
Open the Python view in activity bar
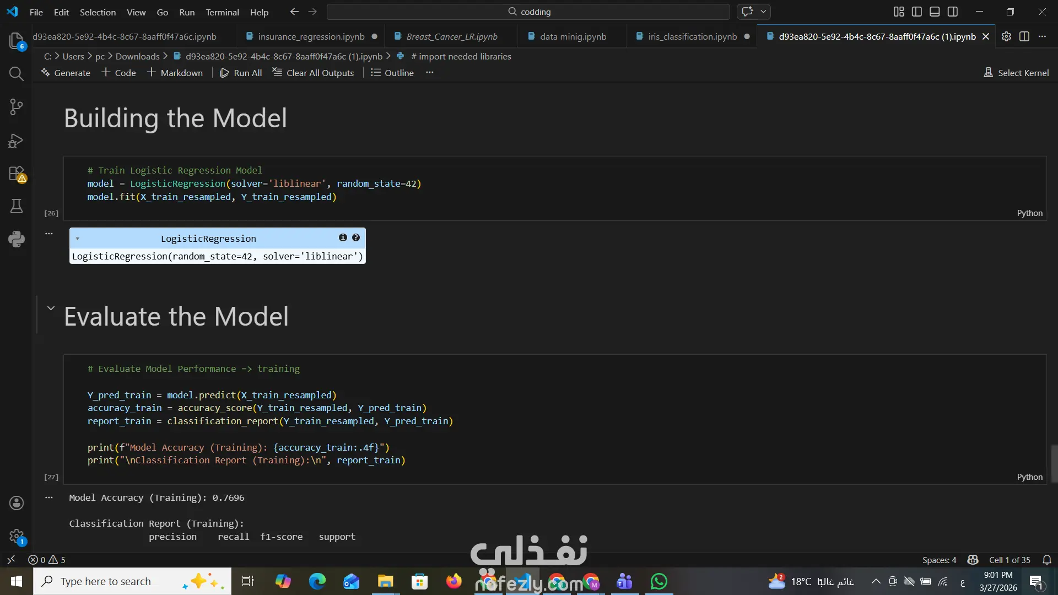click(16, 239)
